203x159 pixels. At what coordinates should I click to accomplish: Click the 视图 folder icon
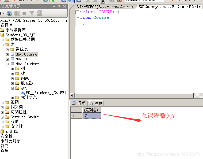(x=7, y=102)
